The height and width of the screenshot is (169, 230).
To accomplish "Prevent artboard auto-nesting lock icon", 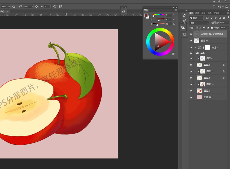I will [x=208, y=28].
